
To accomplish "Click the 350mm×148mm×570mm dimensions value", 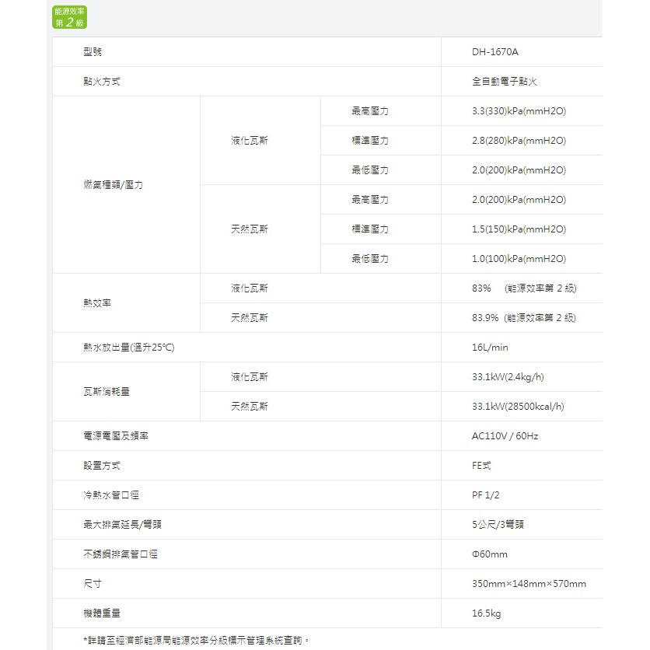I will coord(529,584).
